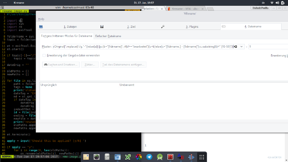The width and height of the screenshot is (288, 162).
Task: Show all applications grid in dock
Action: (202, 157)
